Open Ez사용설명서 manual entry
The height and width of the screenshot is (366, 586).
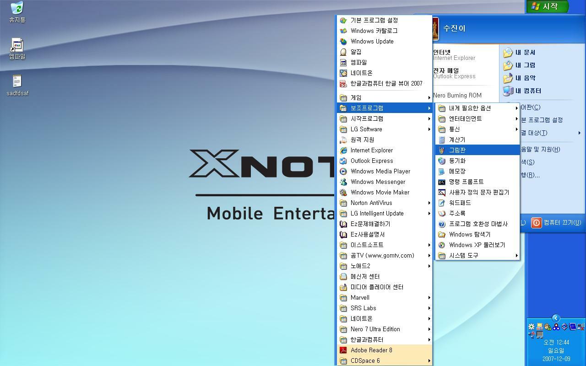pos(385,234)
